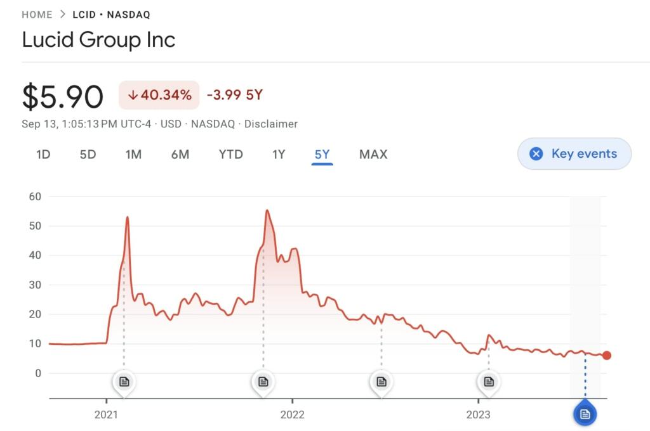View the 1Y price history

pos(279,154)
